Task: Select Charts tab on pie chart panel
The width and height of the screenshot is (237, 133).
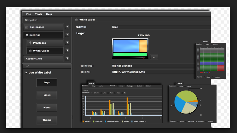Action: 179,83
